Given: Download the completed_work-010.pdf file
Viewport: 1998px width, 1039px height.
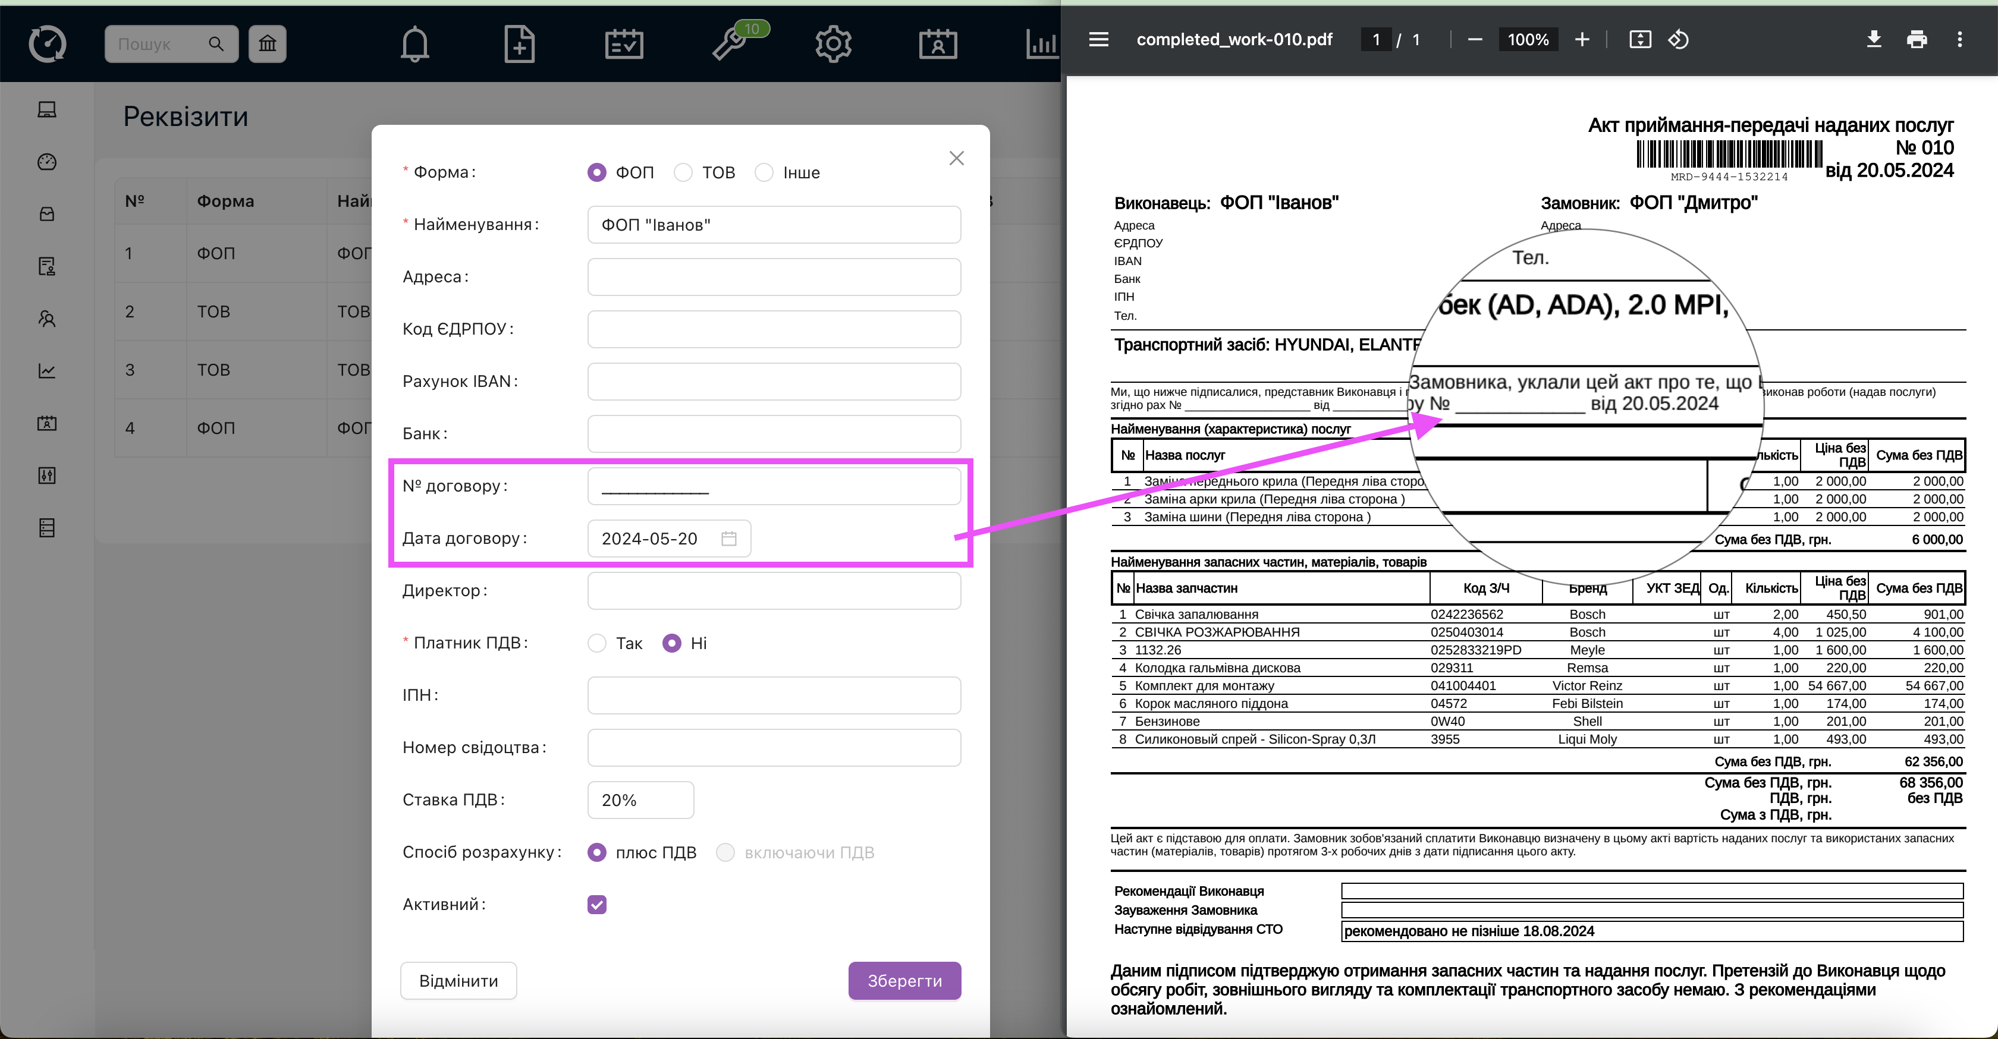Looking at the screenshot, I should click(x=1873, y=40).
